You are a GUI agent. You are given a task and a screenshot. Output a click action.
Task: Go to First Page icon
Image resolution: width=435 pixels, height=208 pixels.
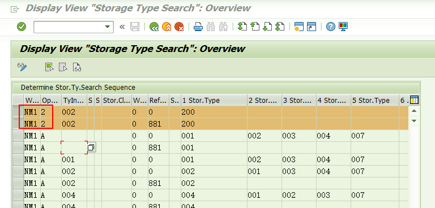click(x=242, y=27)
